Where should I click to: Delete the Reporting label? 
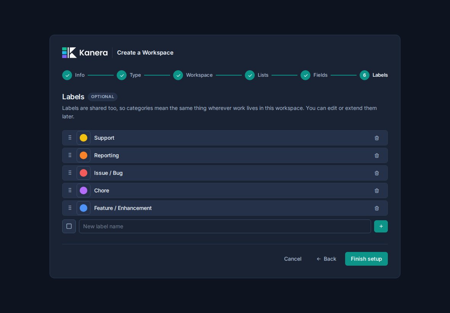(x=376, y=155)
